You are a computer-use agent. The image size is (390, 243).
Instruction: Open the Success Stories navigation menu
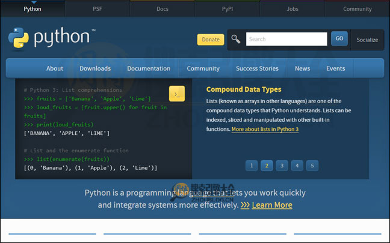(x=257, y=68)
